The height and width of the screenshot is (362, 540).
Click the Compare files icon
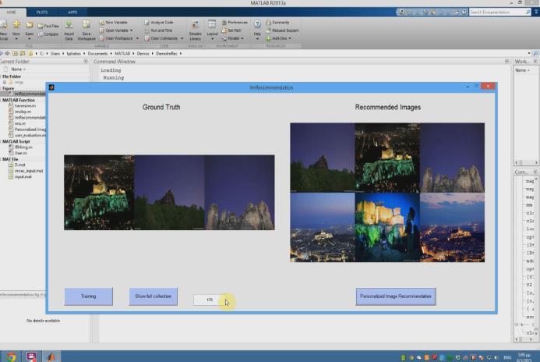(41, 34)
